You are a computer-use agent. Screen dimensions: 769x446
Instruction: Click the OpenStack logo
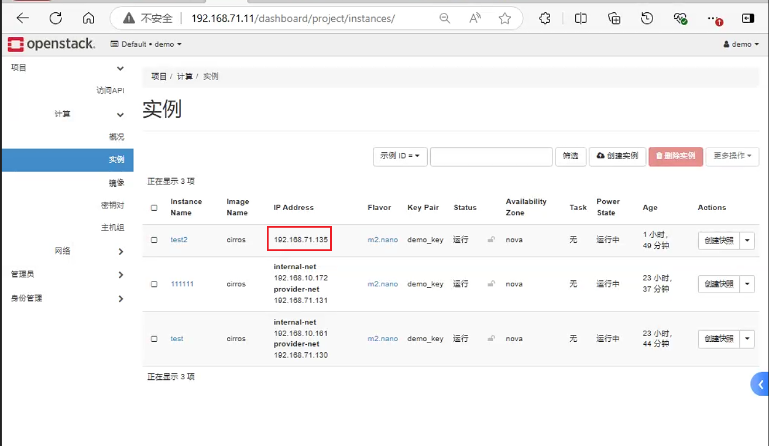52,44
